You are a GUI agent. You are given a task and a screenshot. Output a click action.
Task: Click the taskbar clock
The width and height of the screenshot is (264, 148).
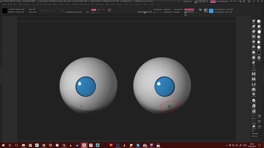click(x=252, y=145)
